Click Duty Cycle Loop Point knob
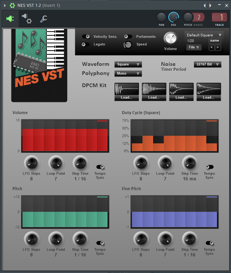 click(165, 163)
